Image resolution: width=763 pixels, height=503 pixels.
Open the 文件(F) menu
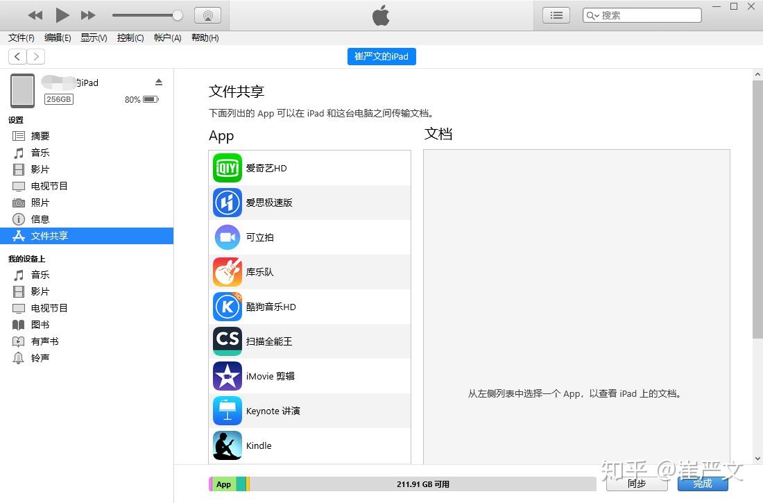(22, 38)
